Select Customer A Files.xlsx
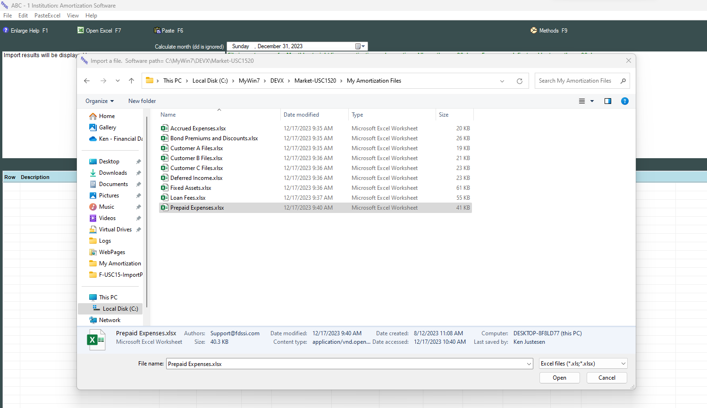707x408 pixels. coord(196,148)
